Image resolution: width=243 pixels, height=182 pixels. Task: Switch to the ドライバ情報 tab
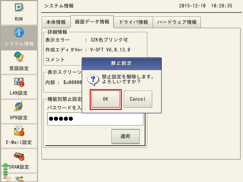[133, 22]
